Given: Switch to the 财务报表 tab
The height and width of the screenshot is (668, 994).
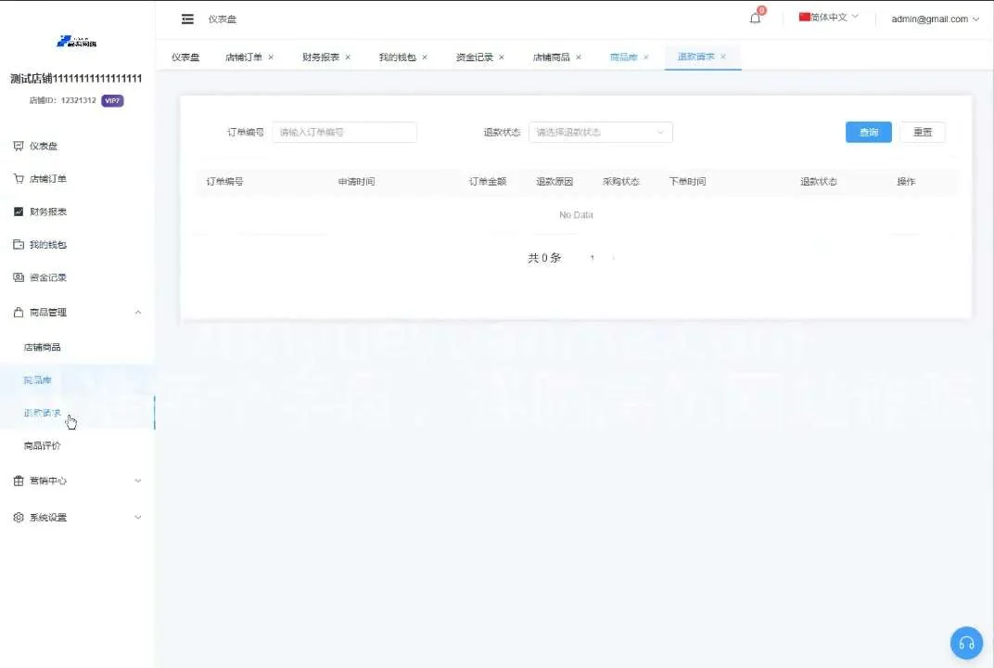Looking at the screenshot, I should [321, 58].
